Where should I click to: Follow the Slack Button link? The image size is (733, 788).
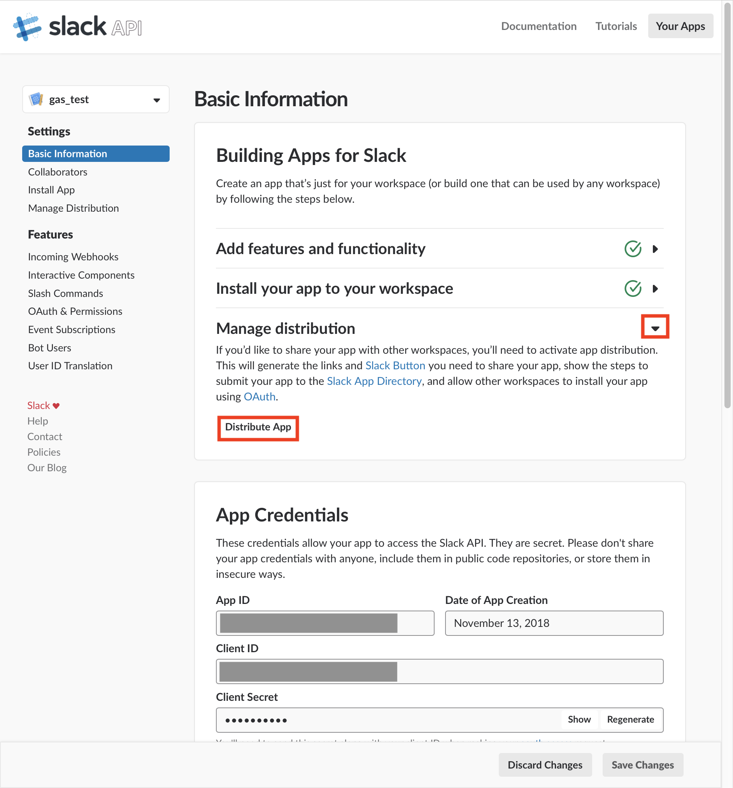click(395, 365)
